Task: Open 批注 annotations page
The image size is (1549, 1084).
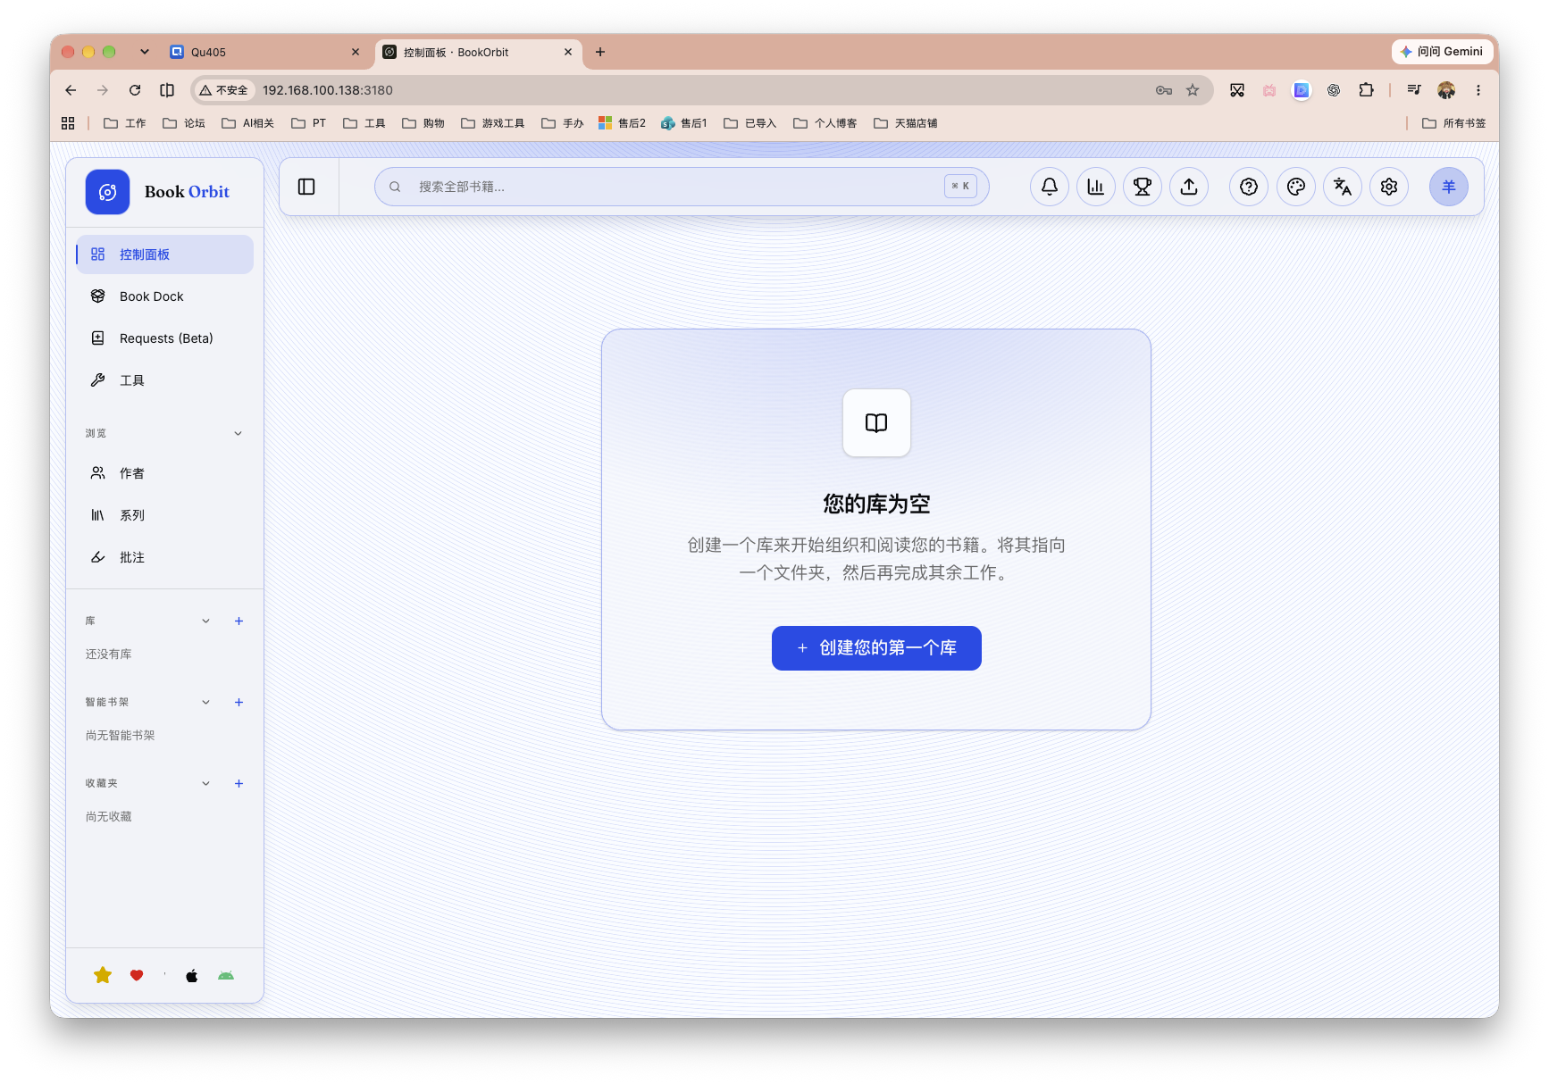Action: [165, 557]
